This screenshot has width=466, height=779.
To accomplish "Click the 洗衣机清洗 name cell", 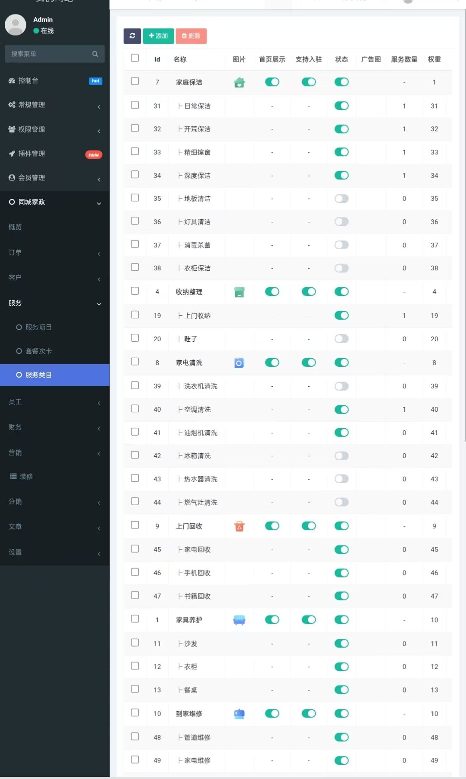I will [x=198, y=386].
